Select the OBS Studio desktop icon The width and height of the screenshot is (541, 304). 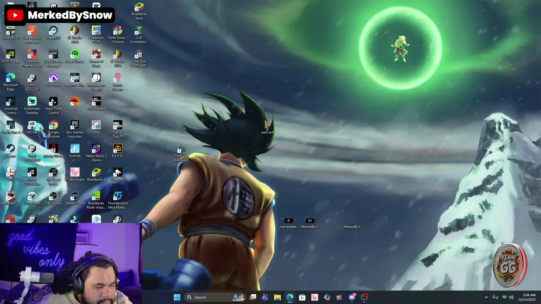click(x=53, y=199)
